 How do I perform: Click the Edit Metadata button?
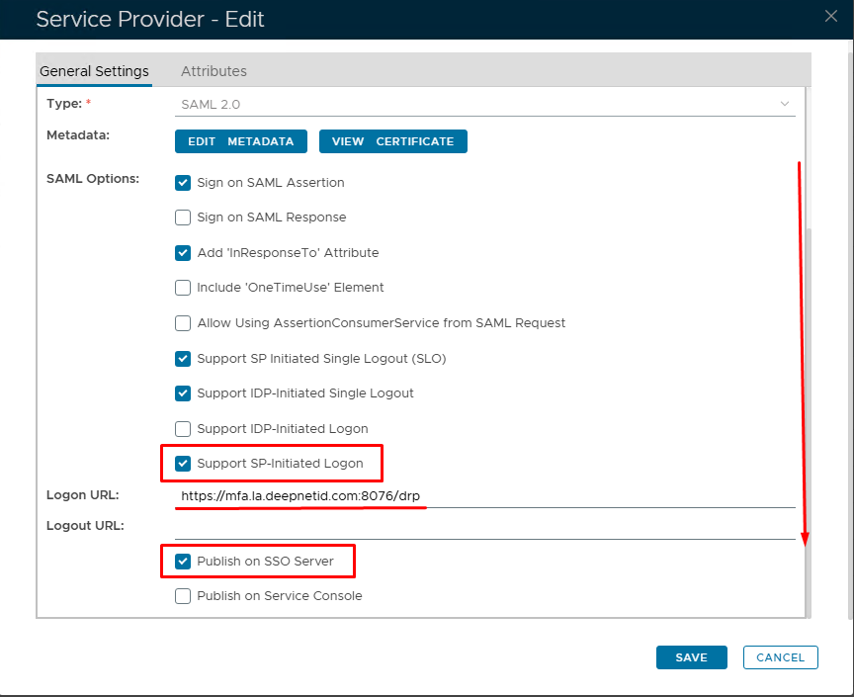241,141
